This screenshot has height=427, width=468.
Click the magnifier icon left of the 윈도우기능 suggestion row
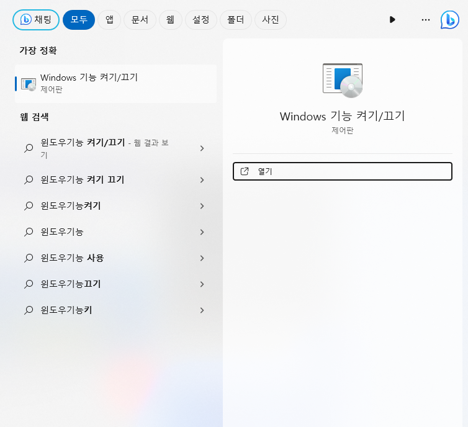29,232
